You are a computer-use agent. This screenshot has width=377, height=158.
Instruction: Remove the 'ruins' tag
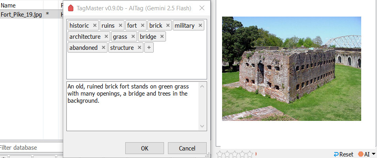tap(121, 26)
